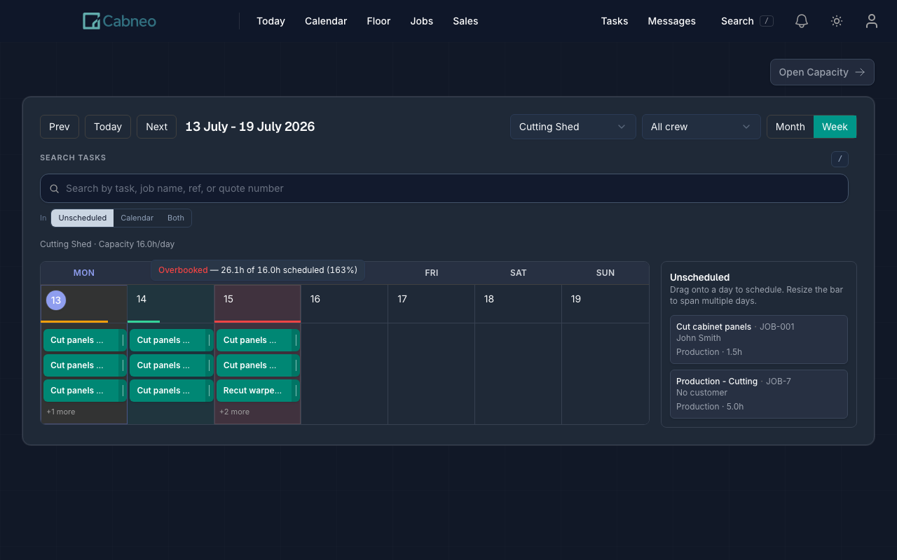Open the first Cut panels task on Monday 13

click(85, 340)
